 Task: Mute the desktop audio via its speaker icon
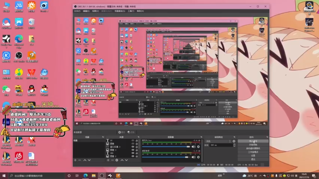tap(193, 157)
